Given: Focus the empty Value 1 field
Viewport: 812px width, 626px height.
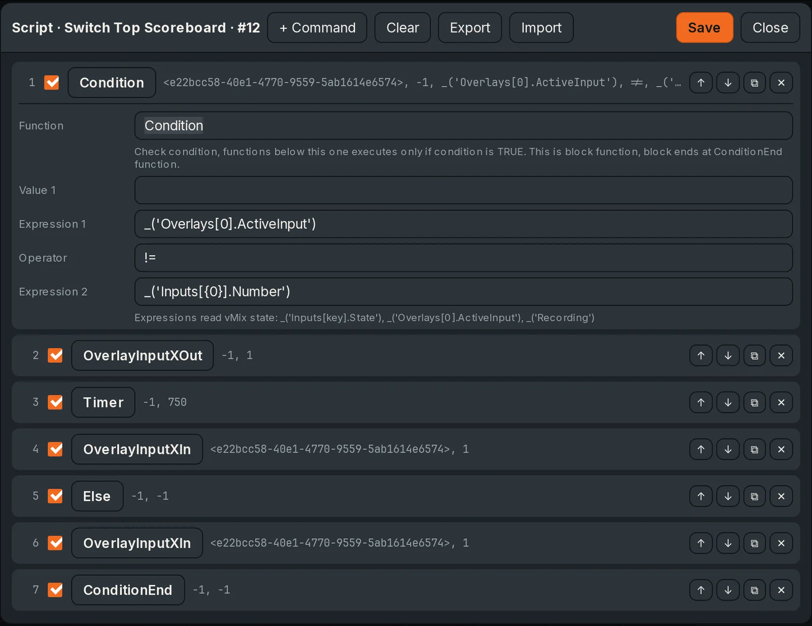Looking at the screenshot, I should pyautogui.click(x=463, y=190).
